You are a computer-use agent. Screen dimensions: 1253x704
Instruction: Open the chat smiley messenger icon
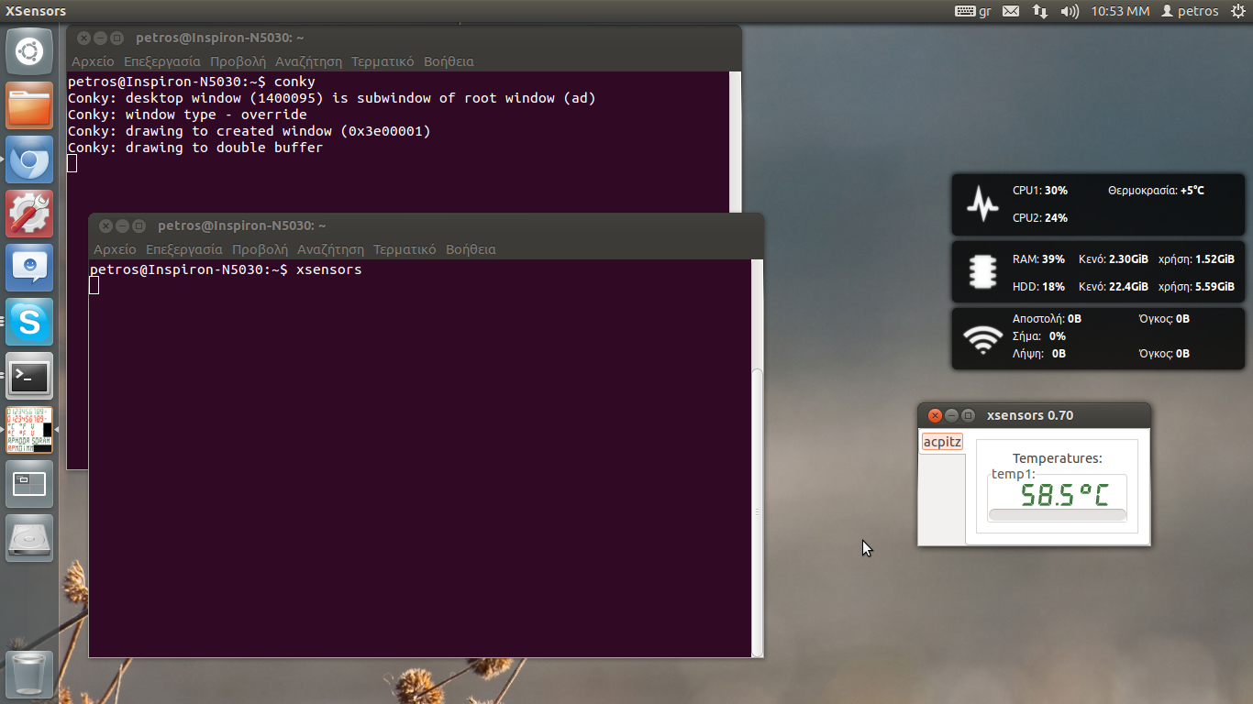29,268
